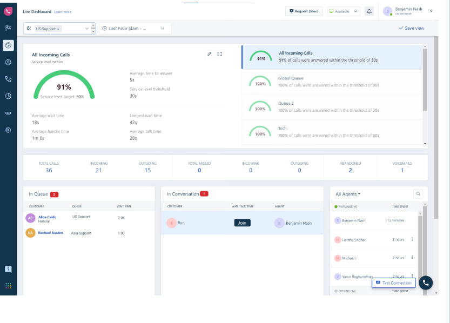
Task: Click the notification bell icon
Action: 370,11
